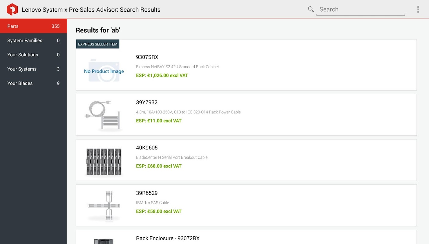Switch to System Families category

tap(34, 41)
